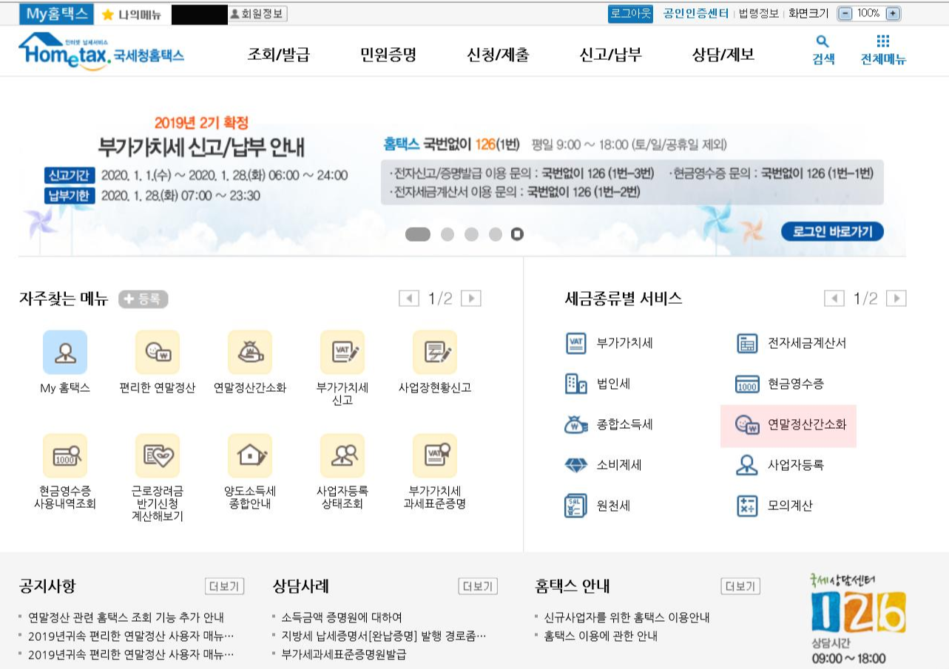Go to next page of 자주찾는 메뉴

click(x=470, y=298)
